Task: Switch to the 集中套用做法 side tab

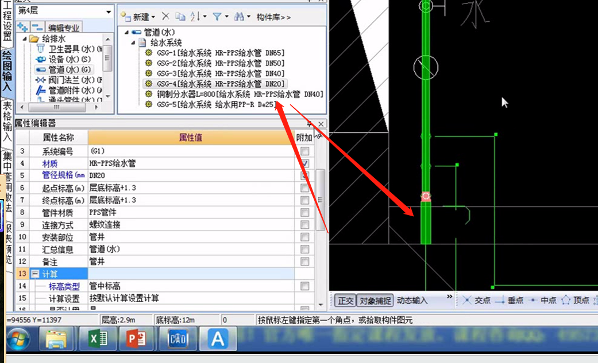Action: [7, 182]
